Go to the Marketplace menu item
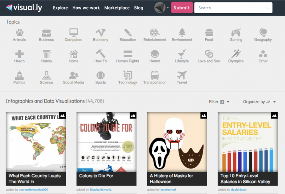This screenshot has width=285, height=194. click(117, 8)
